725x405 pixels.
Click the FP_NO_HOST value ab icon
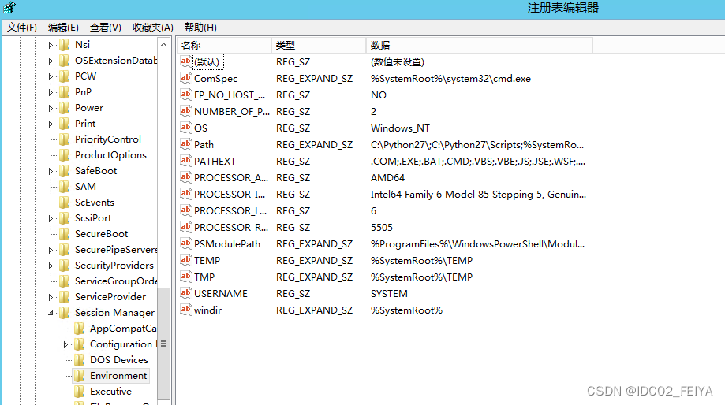pyautogui.click(x=186, y=95)
